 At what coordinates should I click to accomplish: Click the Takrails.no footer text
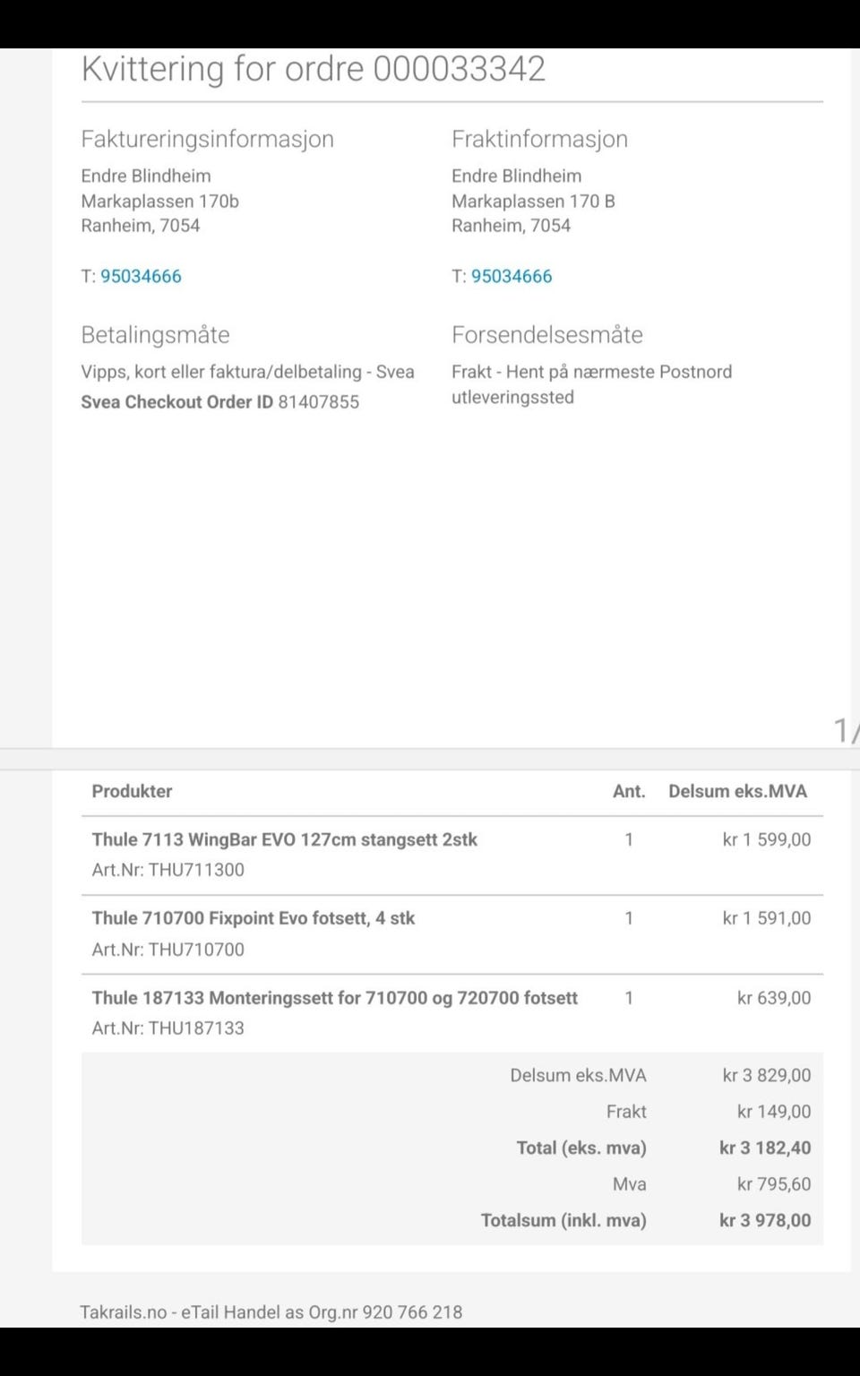click(271, 1312)
